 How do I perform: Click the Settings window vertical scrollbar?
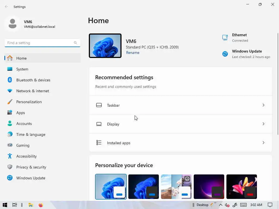[x=278, y=84]
